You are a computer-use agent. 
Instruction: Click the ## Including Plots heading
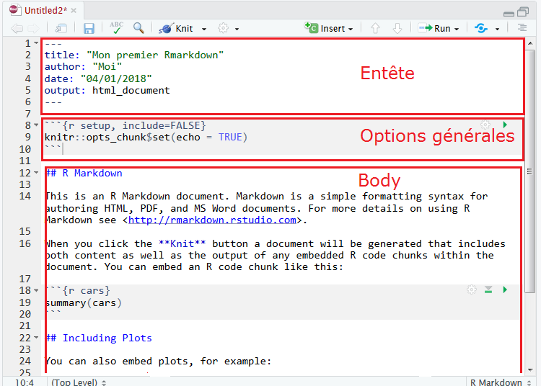[99, 338]
